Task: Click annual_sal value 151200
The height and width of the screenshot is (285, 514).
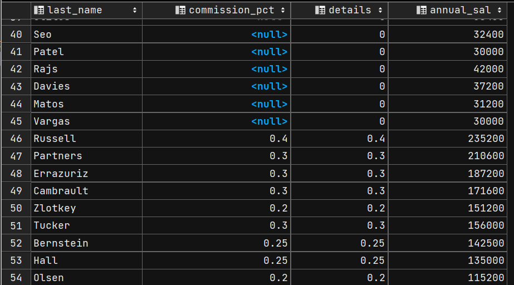Action: [448, 208]
